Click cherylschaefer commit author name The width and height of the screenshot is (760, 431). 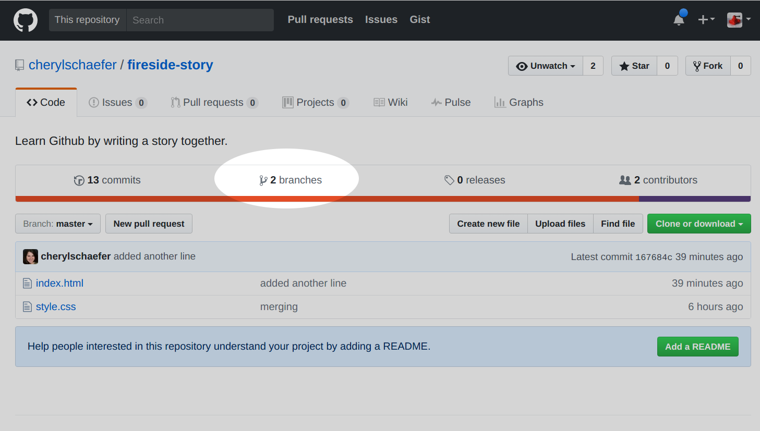pyautogui.click(x=76, y=256)
